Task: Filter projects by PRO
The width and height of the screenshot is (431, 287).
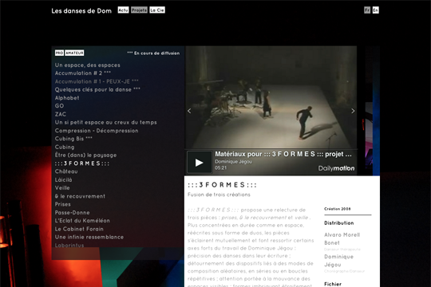Action: [59, 53]
